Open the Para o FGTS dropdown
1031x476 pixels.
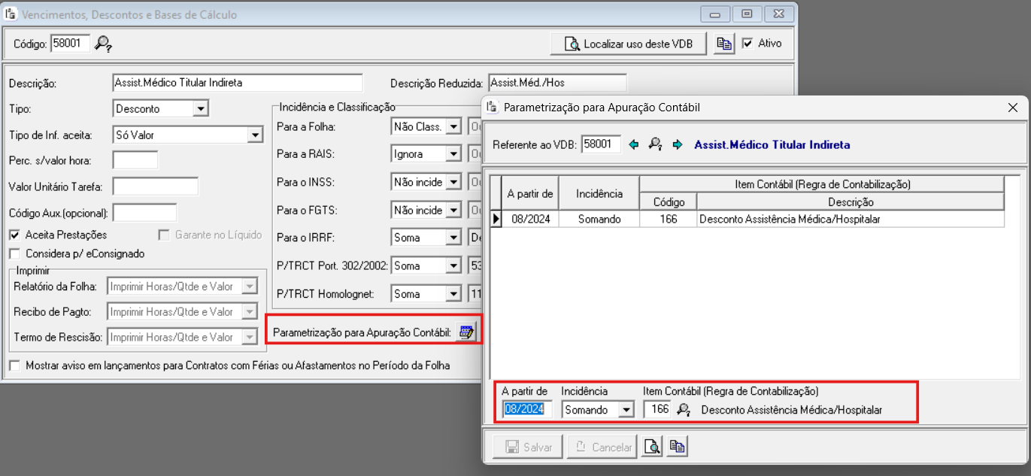(453, 211)
